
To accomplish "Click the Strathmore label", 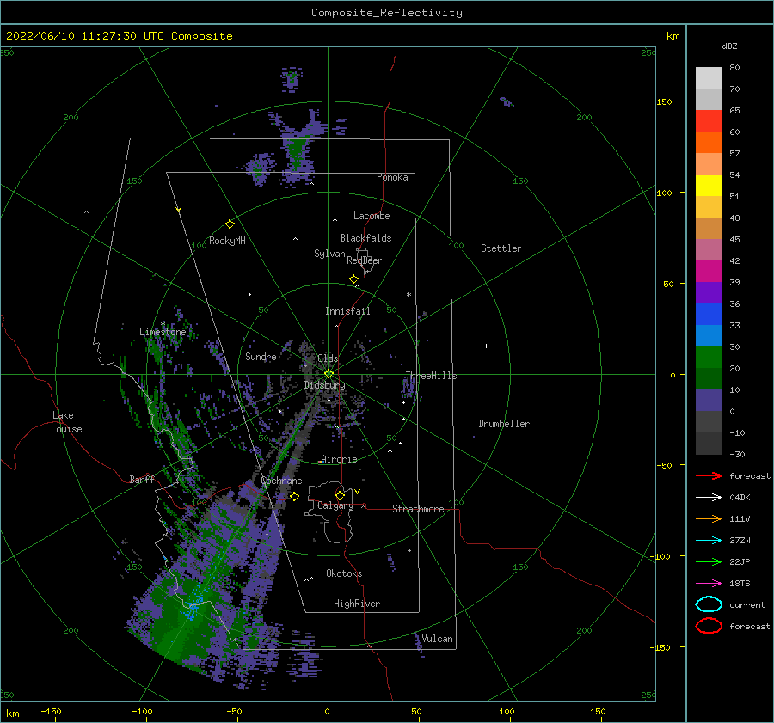I will [418, 509].
